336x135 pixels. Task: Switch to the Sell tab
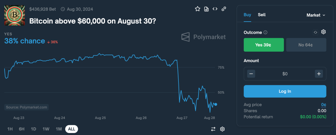262,15
